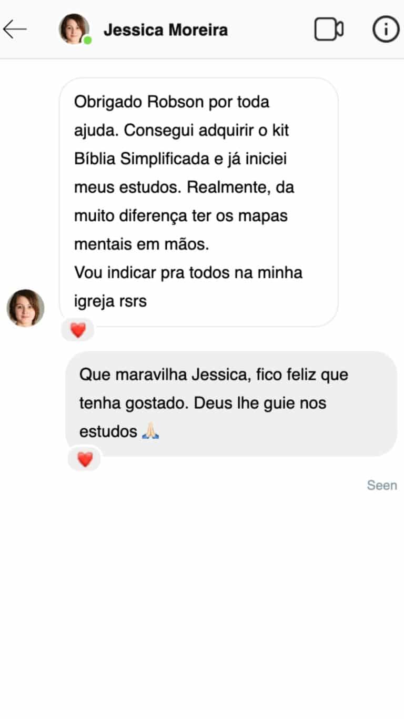Open the conversation info icon
This screenshot has height=719, width=404.
pyautogui.click(x=386, y=29)
